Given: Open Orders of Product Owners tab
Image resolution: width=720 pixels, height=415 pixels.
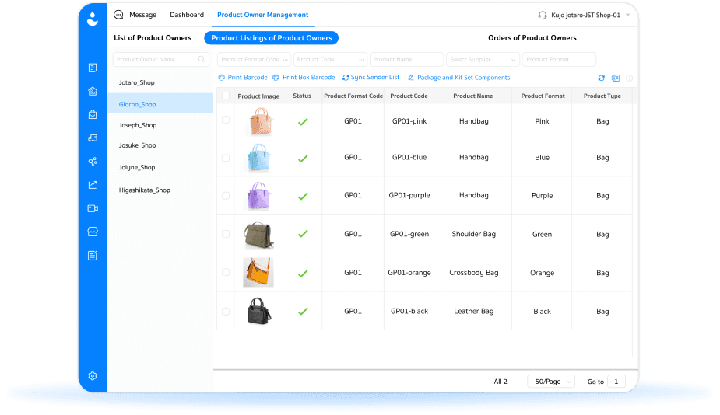Looking at the screenshot, I should pos(532,38).
